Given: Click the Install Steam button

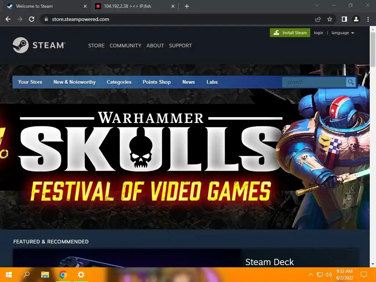Looking at the screenshot, I should coord(290,33).
